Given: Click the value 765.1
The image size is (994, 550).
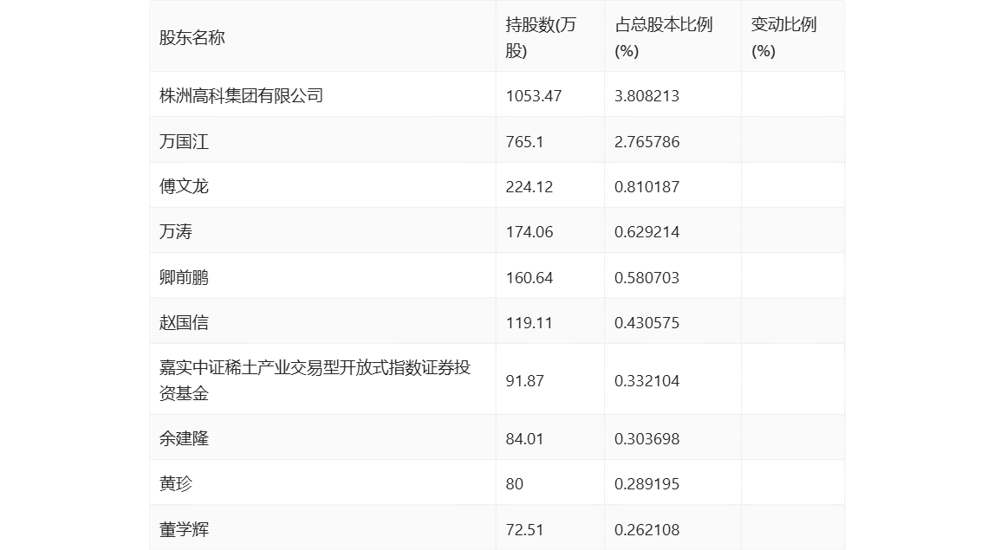Looking at the screenshot, I should 524,141.
